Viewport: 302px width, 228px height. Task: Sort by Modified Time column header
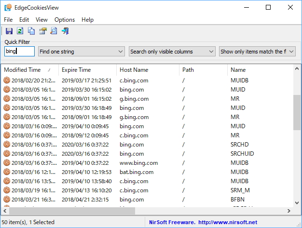coord(29,70)
